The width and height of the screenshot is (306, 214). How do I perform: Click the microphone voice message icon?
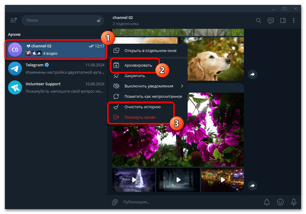click(x=294, y=202)
